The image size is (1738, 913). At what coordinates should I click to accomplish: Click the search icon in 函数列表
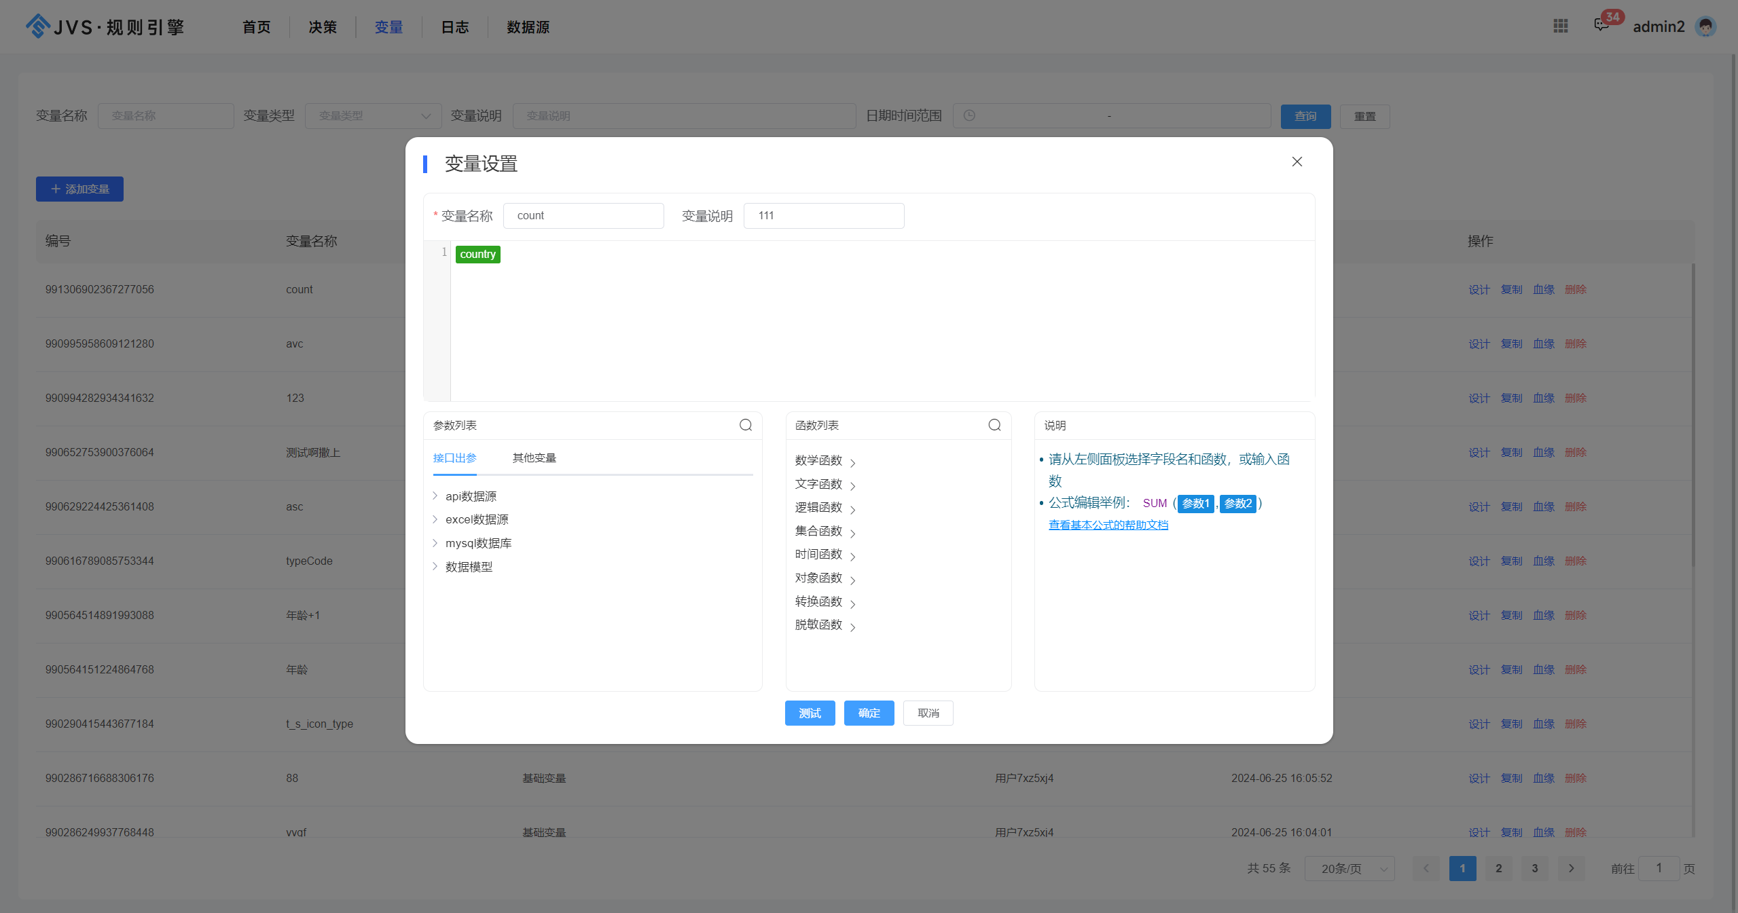pyautogui.click(x=994, y=425)
